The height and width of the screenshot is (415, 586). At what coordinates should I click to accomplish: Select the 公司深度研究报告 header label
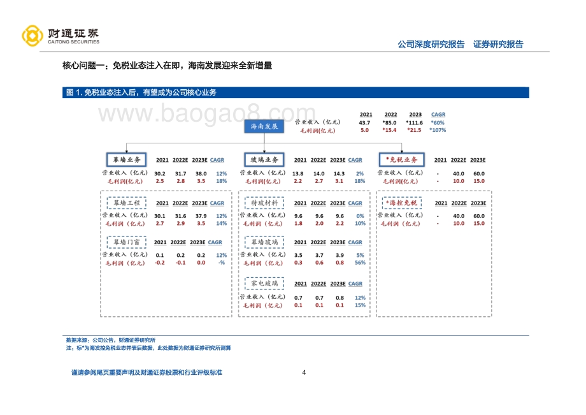(x=431, y=44)
